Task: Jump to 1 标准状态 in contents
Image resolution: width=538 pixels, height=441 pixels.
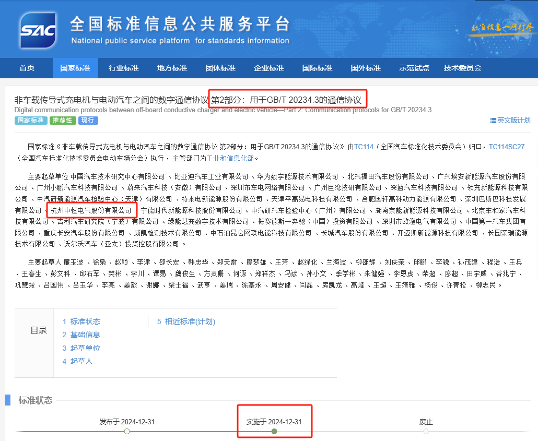Action: click(81, 321)
